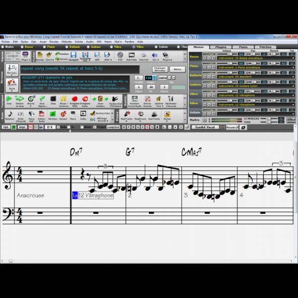Click the Mémo button

coord(177,70)
